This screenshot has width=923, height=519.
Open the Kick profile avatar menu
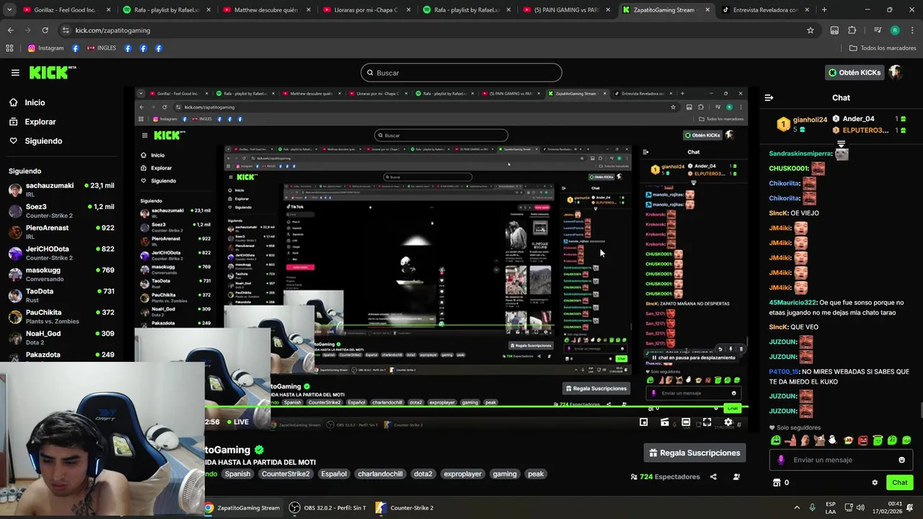coord(896,72)
